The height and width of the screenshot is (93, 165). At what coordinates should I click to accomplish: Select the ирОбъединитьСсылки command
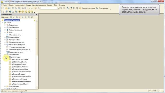19,64
